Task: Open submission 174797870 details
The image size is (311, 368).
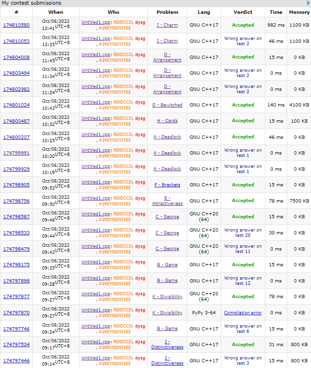Action: (x=16, y=313)
